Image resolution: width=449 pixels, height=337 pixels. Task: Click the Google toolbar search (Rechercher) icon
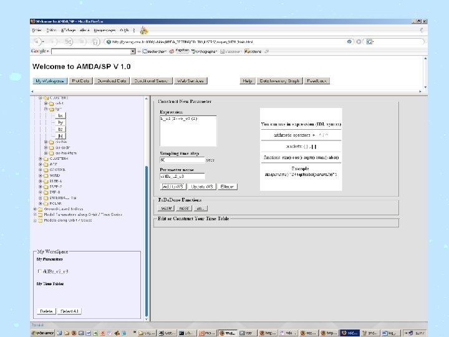[x=145, y=51]
